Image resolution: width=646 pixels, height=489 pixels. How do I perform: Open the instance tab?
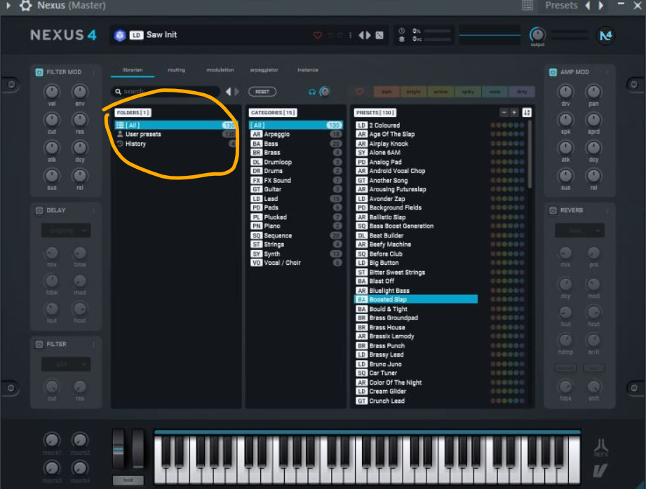pyautogui.click(x=308, y=70)
